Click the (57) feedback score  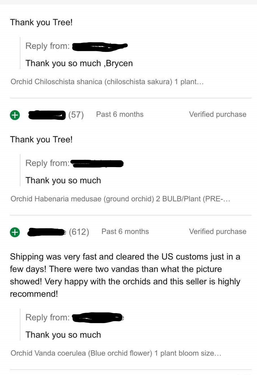76,115
